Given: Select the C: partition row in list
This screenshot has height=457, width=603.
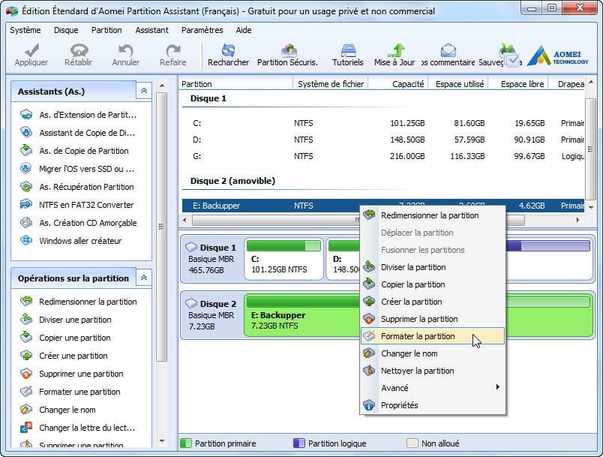Looking at the screenshot, I should point(383,123).
